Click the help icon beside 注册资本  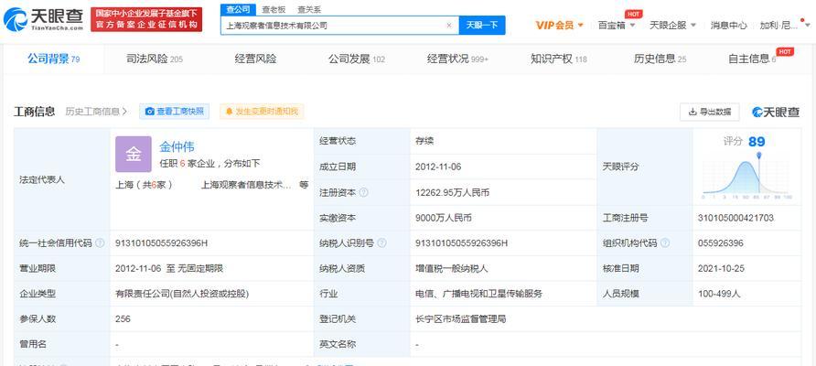click(x=364, y=193)
